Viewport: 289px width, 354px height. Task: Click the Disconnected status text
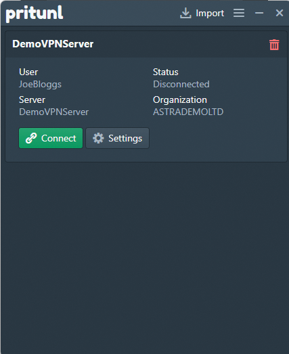(181, 84)
